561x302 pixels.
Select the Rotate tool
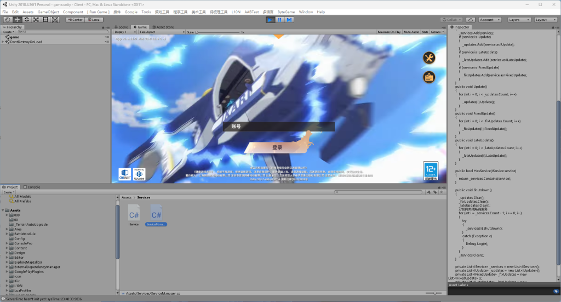pyautogui.click(x=26, y=20)
